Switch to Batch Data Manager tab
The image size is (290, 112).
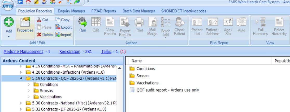[139, 11]
